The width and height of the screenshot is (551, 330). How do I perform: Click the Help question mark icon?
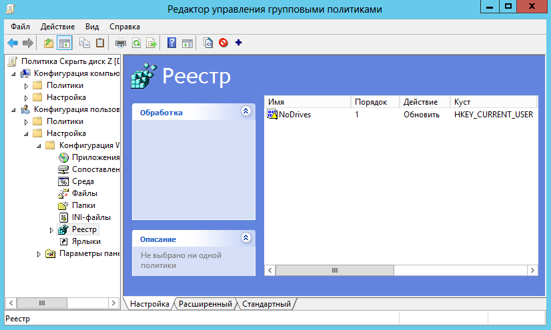(x=171, y=43)
